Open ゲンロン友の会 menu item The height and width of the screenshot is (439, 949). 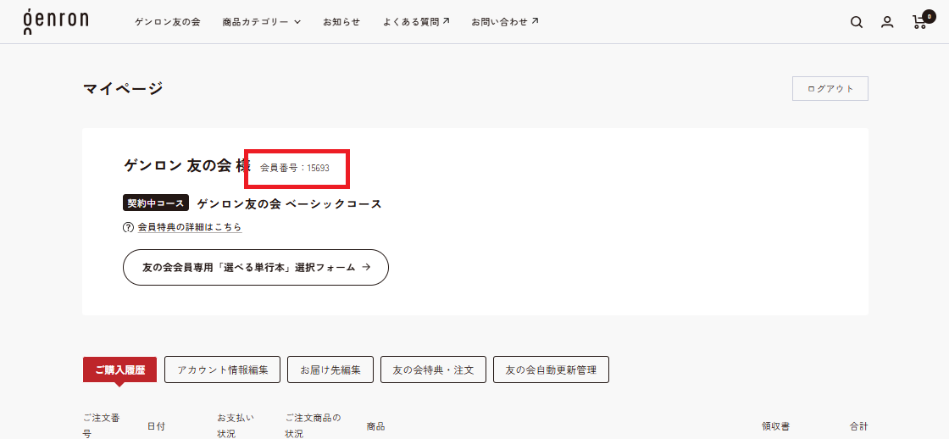(168, 22)
